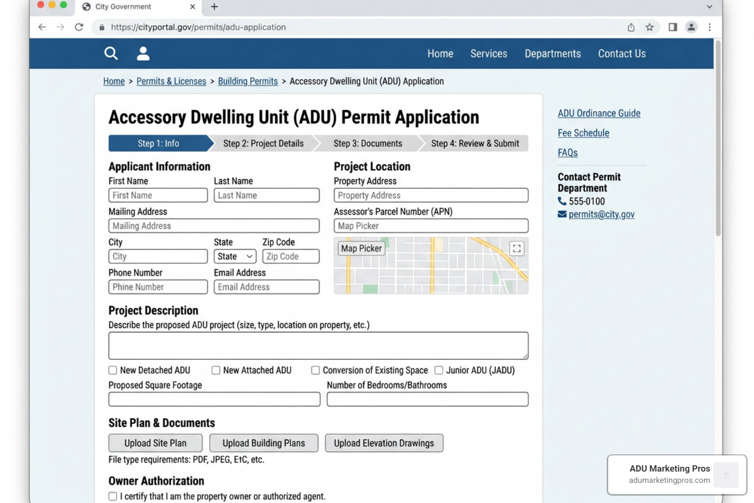Open a new tab with plus icon
This screenshot has width=754, height=503.
coord(214,7)
